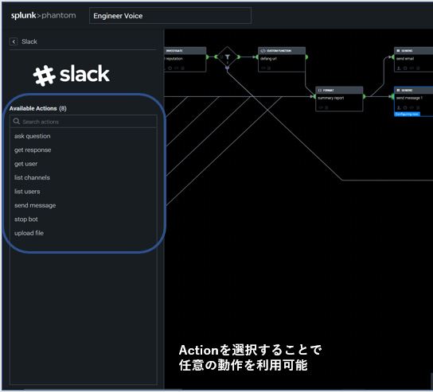Viewport: 433px width, 392px height.
Task: Delete summary report block via trash icon
Action: tap(326, 107)
